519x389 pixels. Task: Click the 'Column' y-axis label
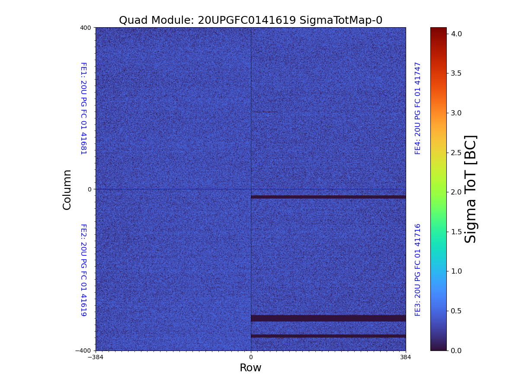(67, 189)
